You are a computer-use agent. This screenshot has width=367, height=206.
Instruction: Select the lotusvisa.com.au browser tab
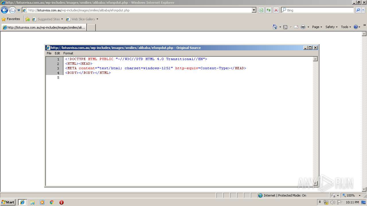(x=44, y=27)
